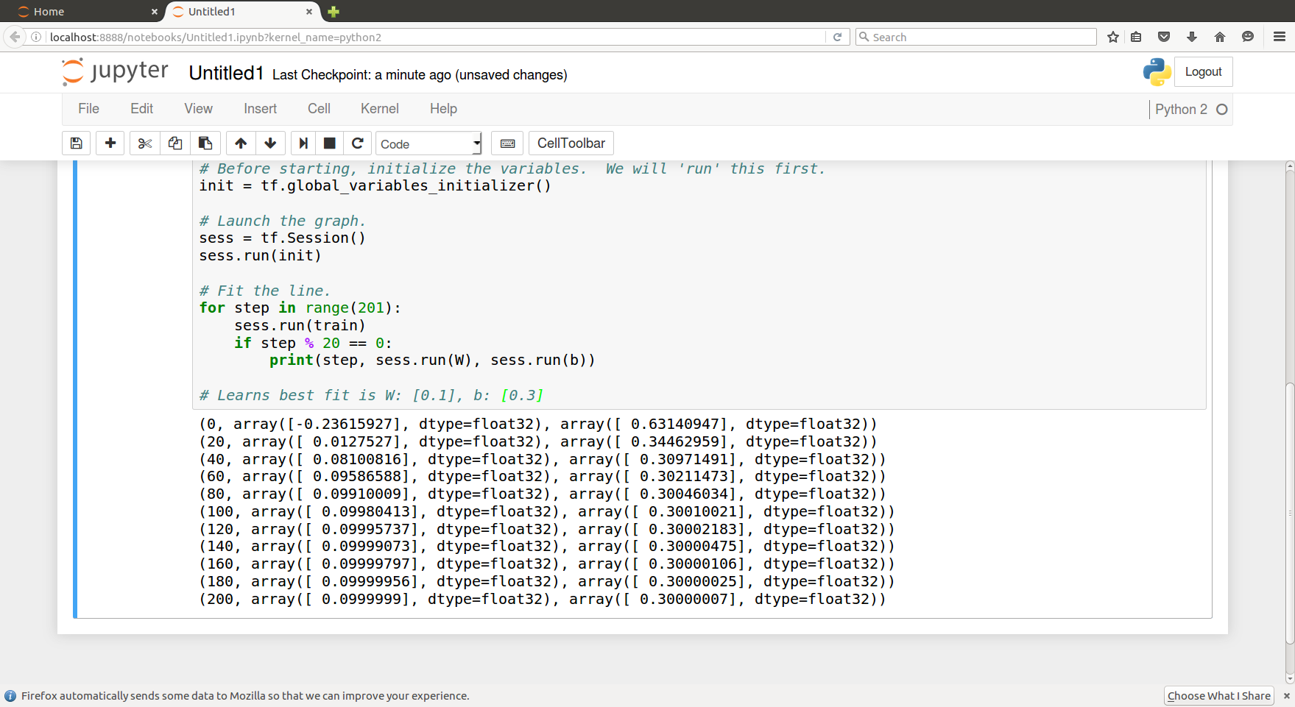Click inside the browser search field

pyautogui.click(x=975, y=37)
